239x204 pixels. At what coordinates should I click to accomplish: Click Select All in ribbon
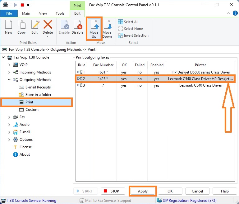tap(128, 22)
